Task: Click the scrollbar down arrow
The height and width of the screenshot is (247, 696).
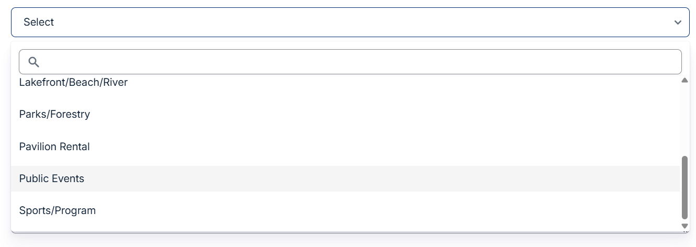Action: [x=684, y=226]
